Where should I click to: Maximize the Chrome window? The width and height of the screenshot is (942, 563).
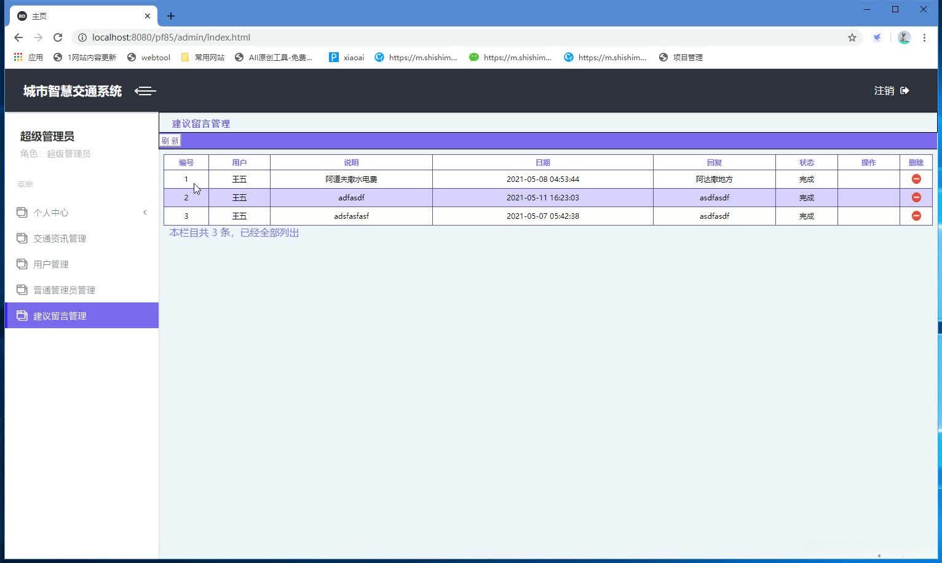pyautogui.click(x=895, y=9)
